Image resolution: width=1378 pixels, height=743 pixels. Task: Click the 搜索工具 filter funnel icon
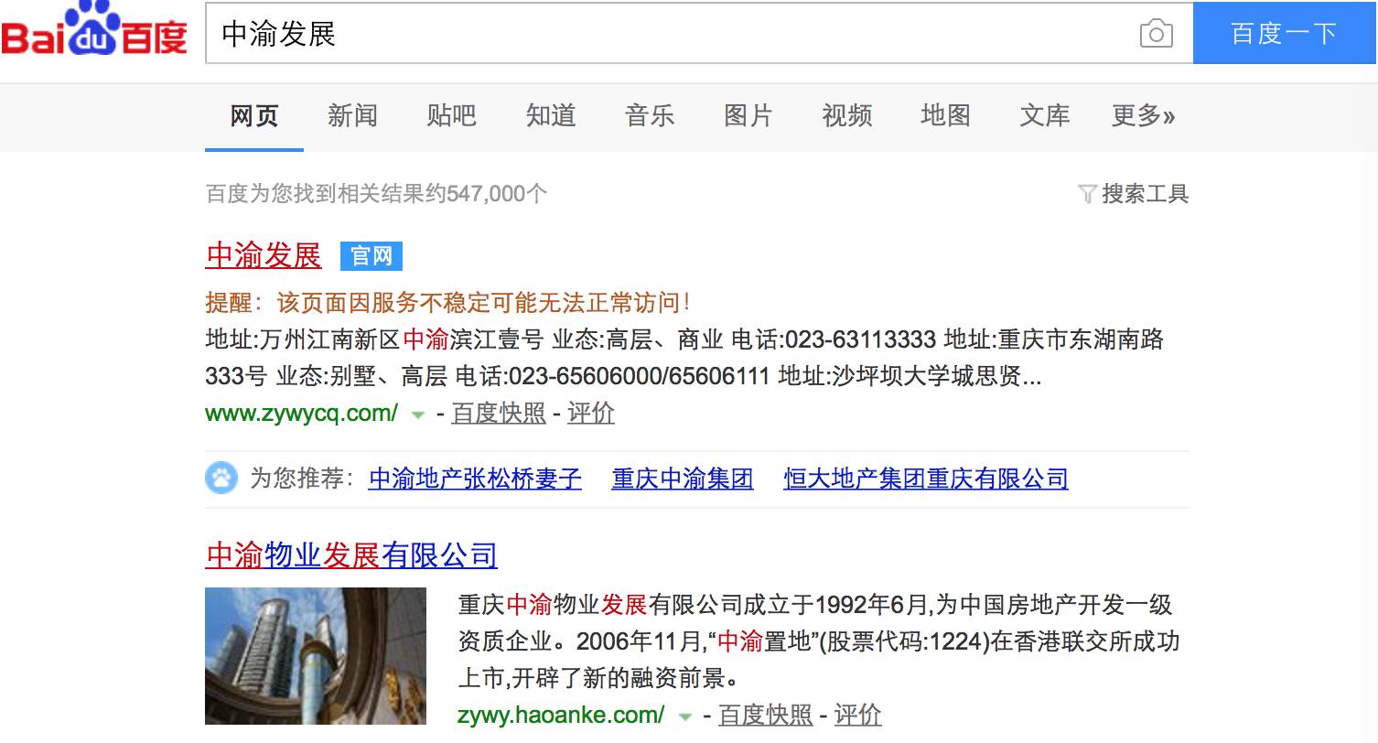1087,194
